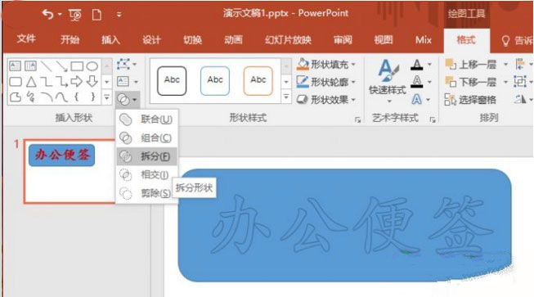
Task: Select the scribble shape tool
Action: (x=31, y=97)
